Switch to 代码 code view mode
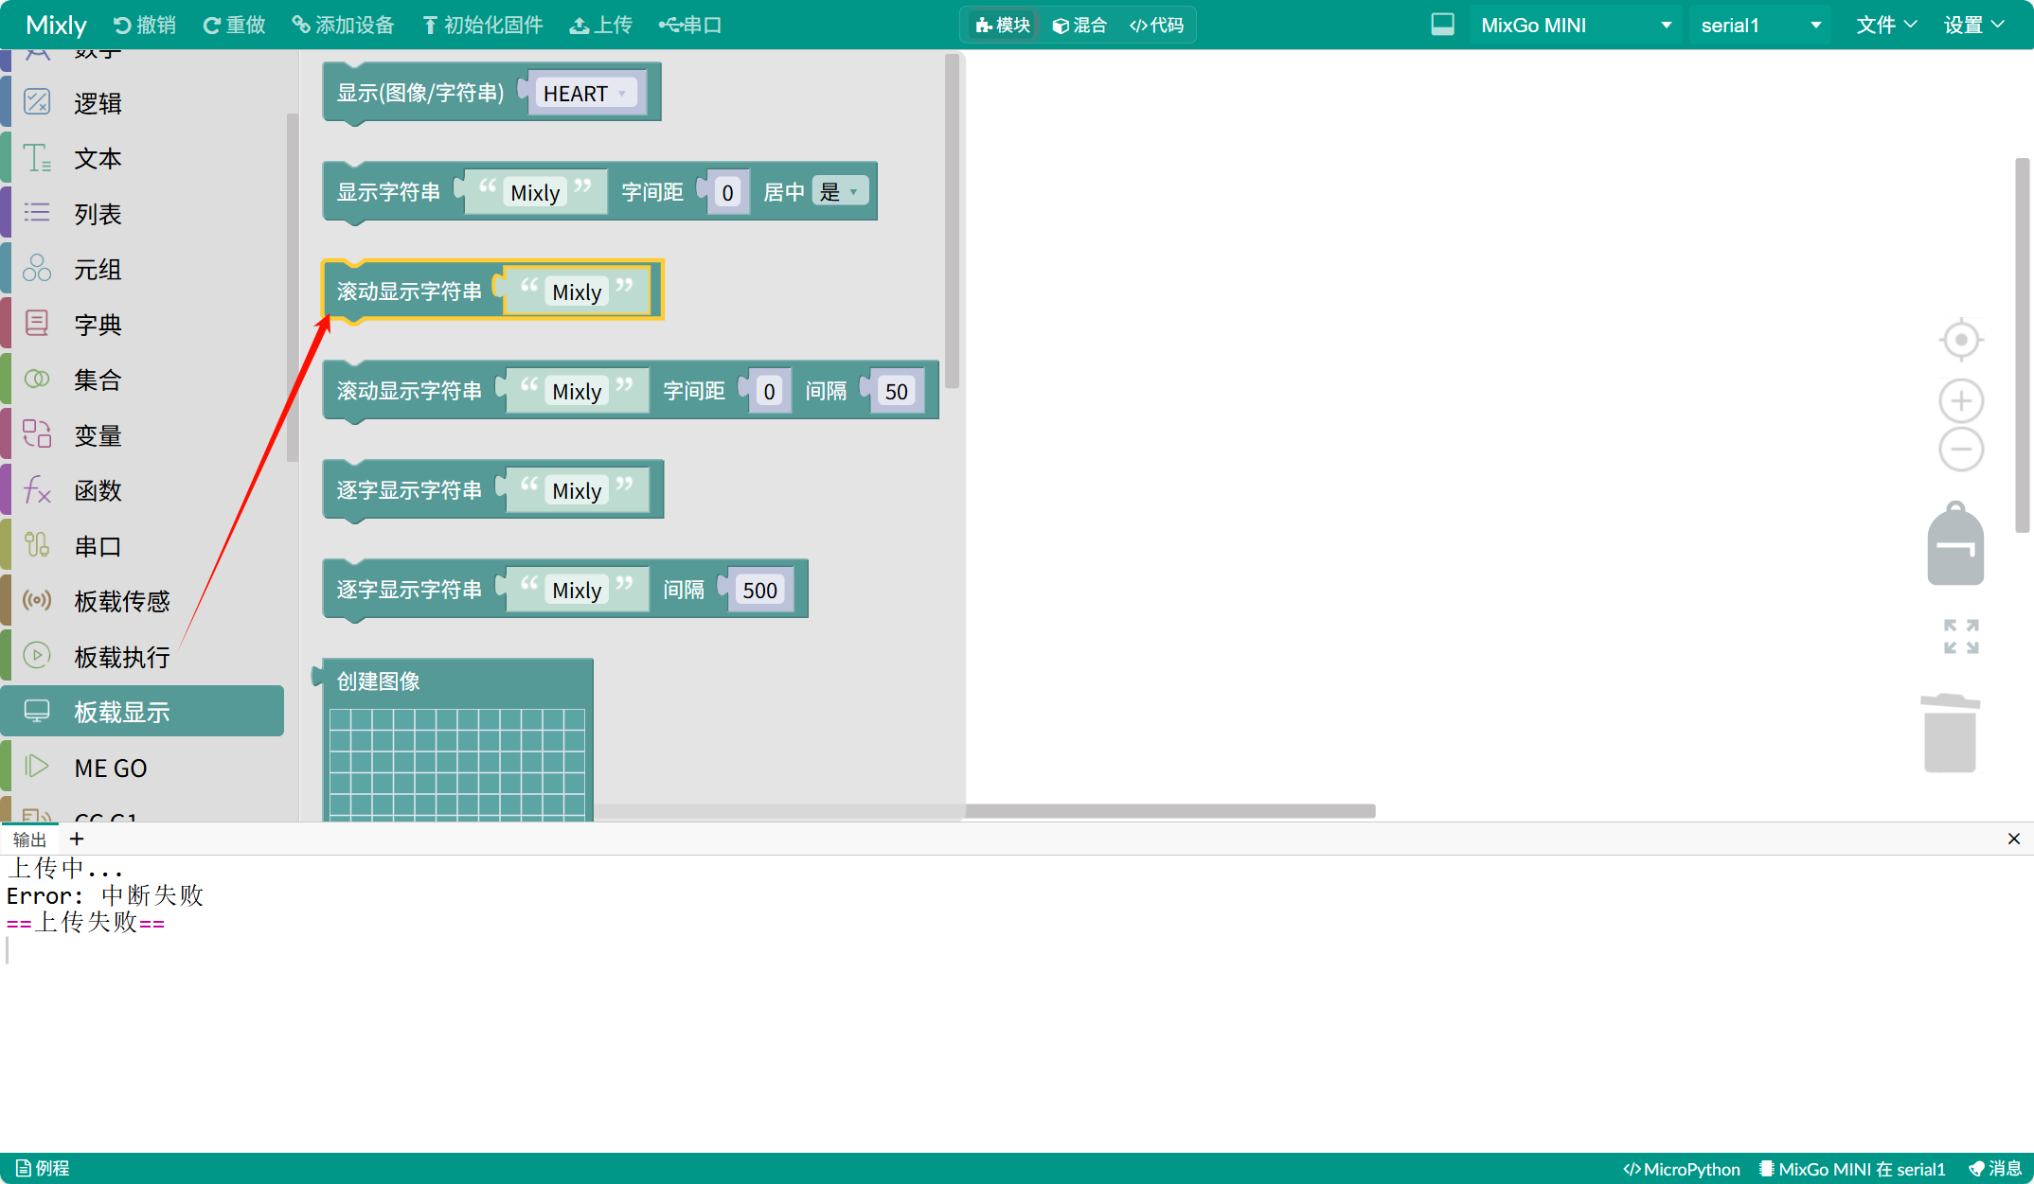The width and height of the screenshot is (2034, 1184). 1157,26
